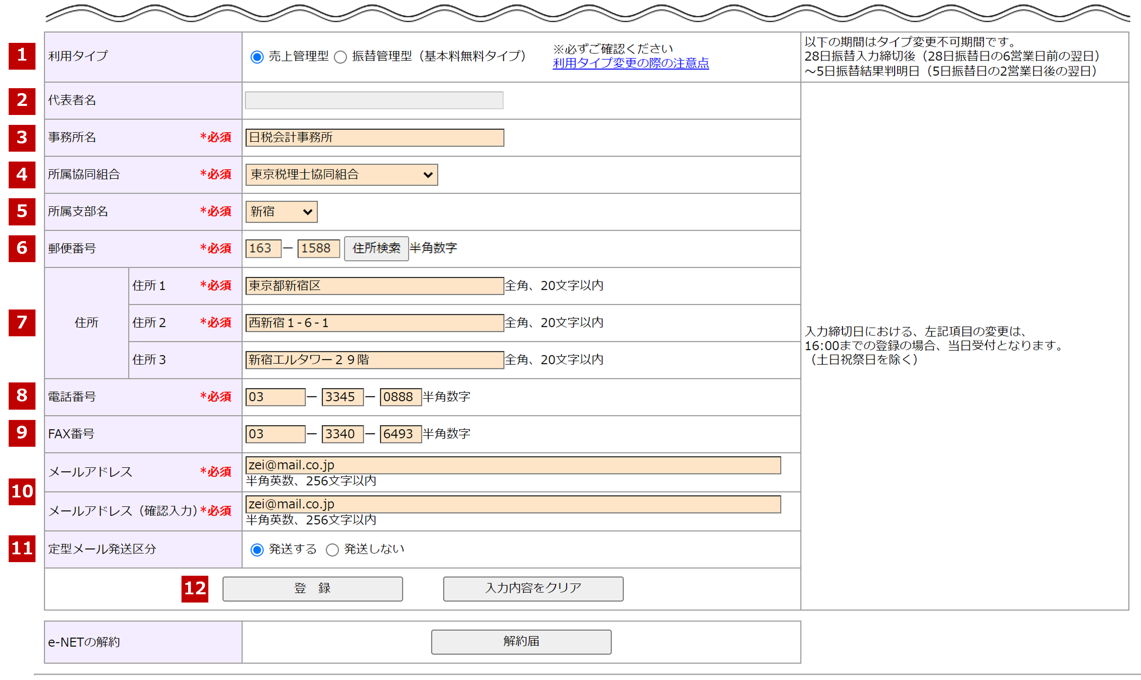Screen dimensions: 1141x680
Task: Click phone number field 3345
Action: pyautogui.click(x=342, y=397)
